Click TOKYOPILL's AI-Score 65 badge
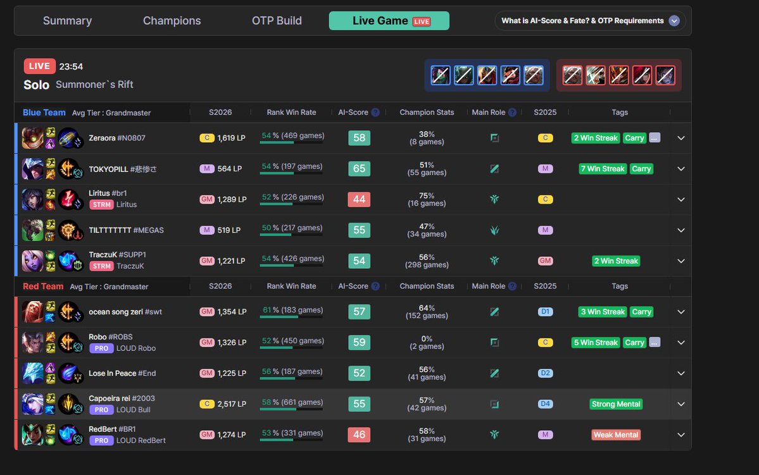The width and height of the screenshot is (759, 475). (359, 169)
